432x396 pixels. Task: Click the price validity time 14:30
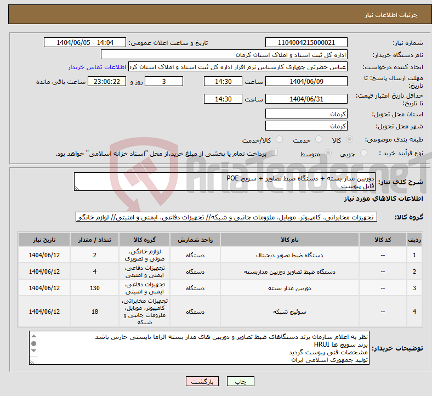(223, 99)
